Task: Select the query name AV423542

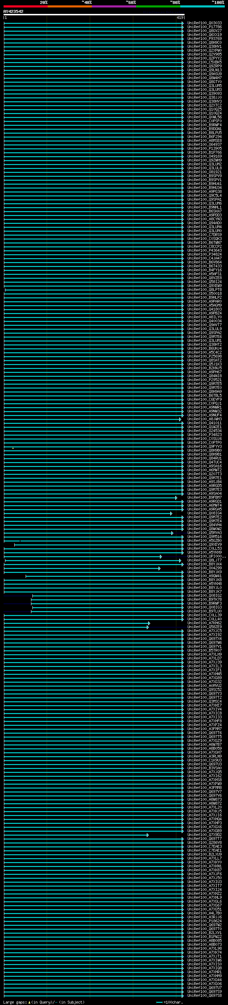Action: 13,11
